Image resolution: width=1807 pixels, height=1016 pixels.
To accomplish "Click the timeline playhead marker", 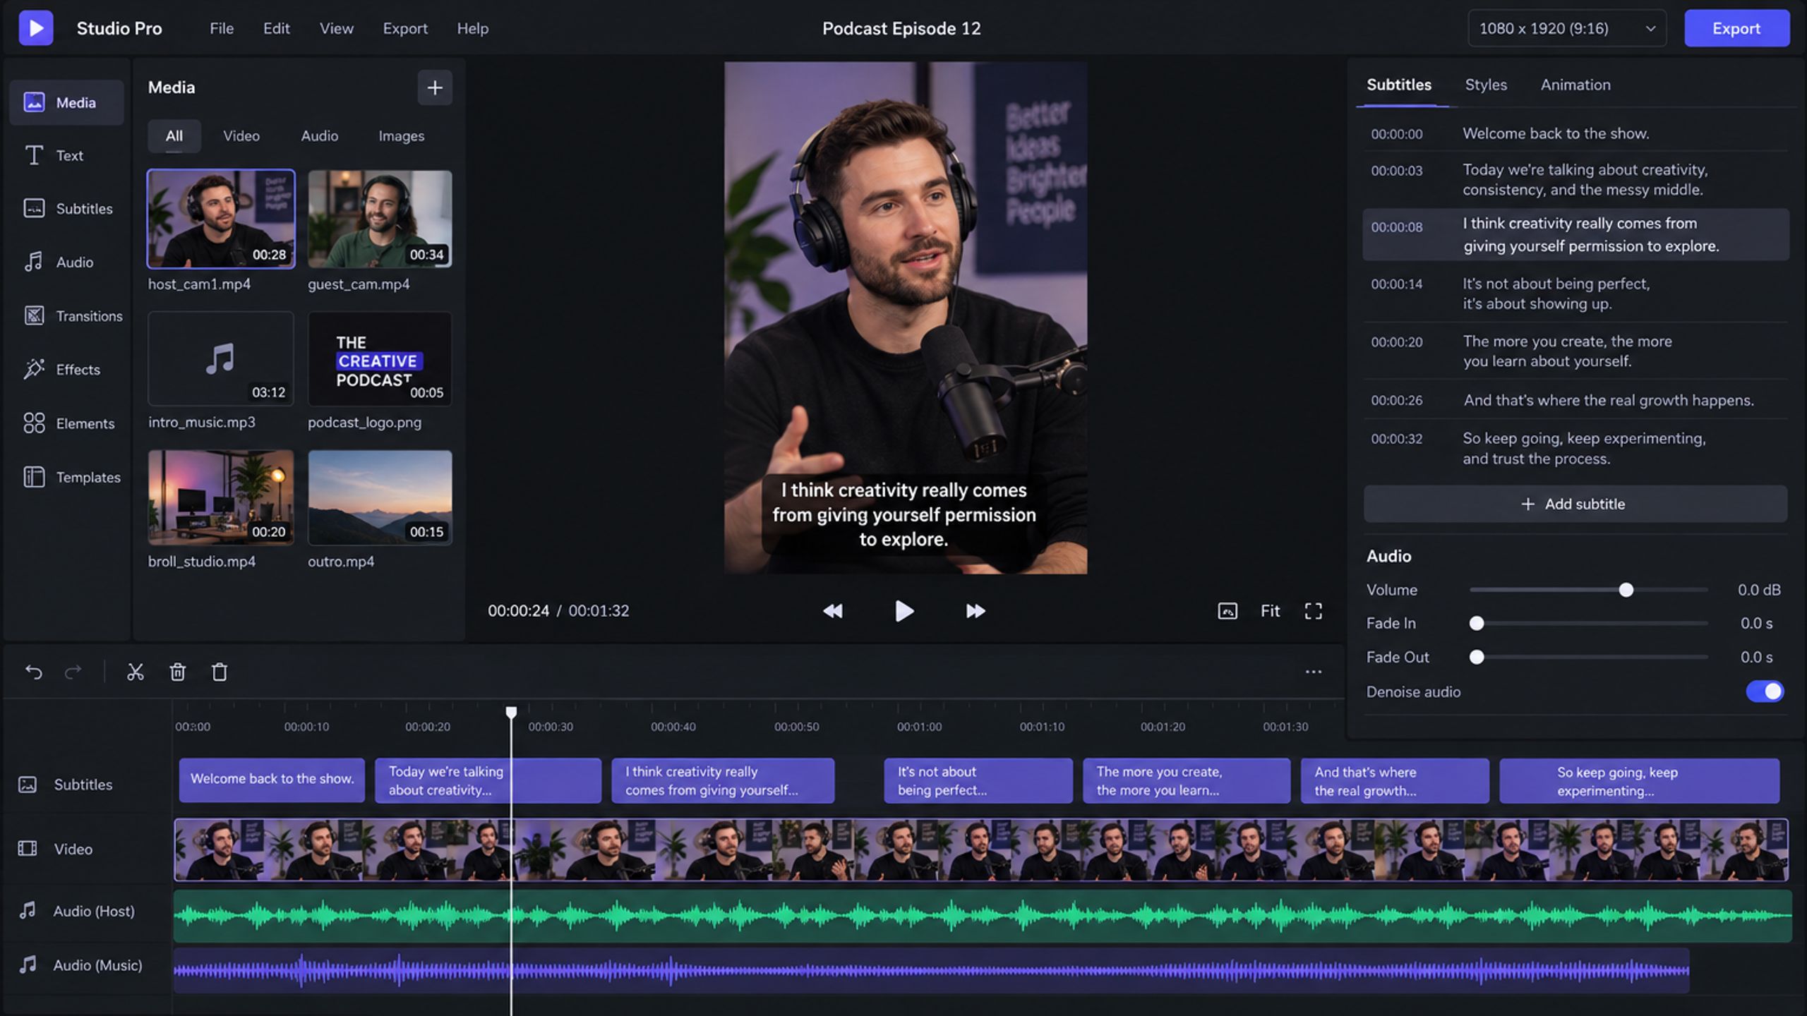I will pyautogui.click(x=511, y=712).
